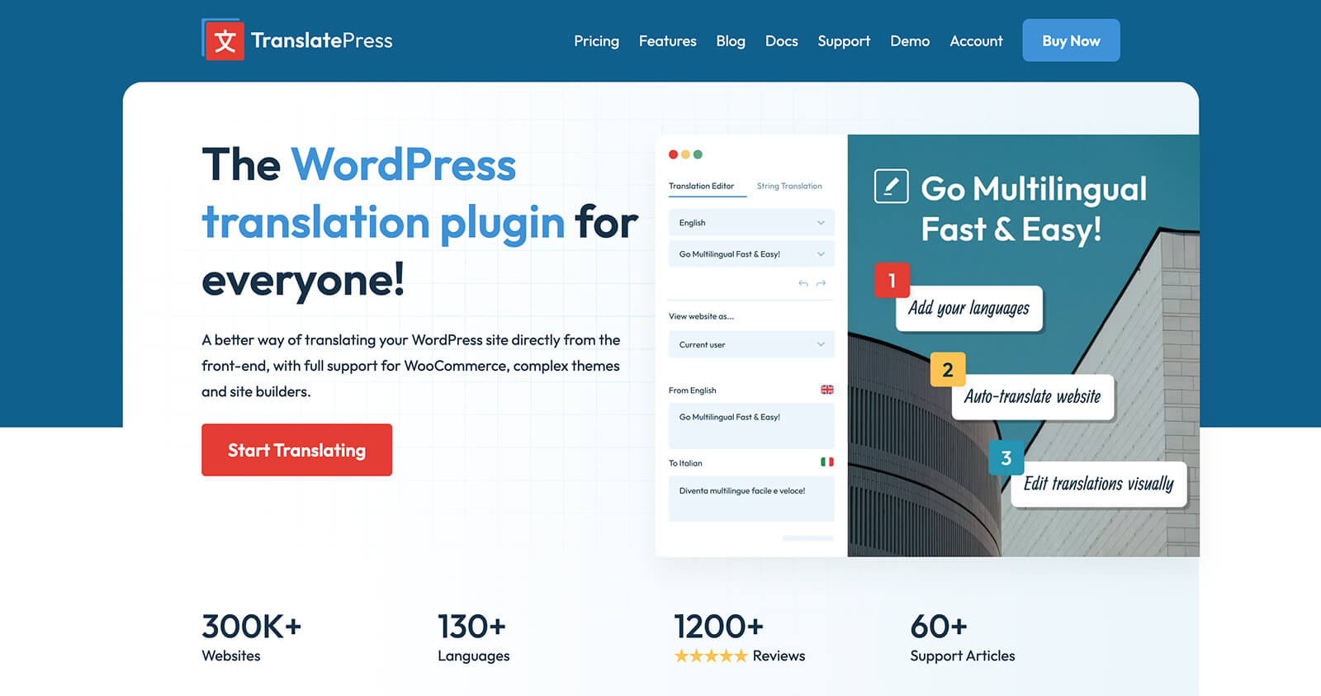The image size is (1321, 696).
Task: Click the yellow window dot icon
Action: (x=685, y=154)
